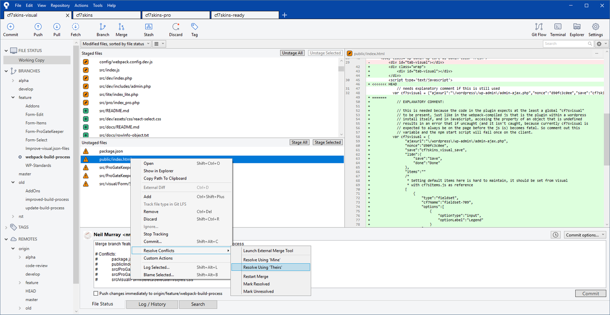Click the commit history clock icon

pyautogui.click(x=555, y=235)
